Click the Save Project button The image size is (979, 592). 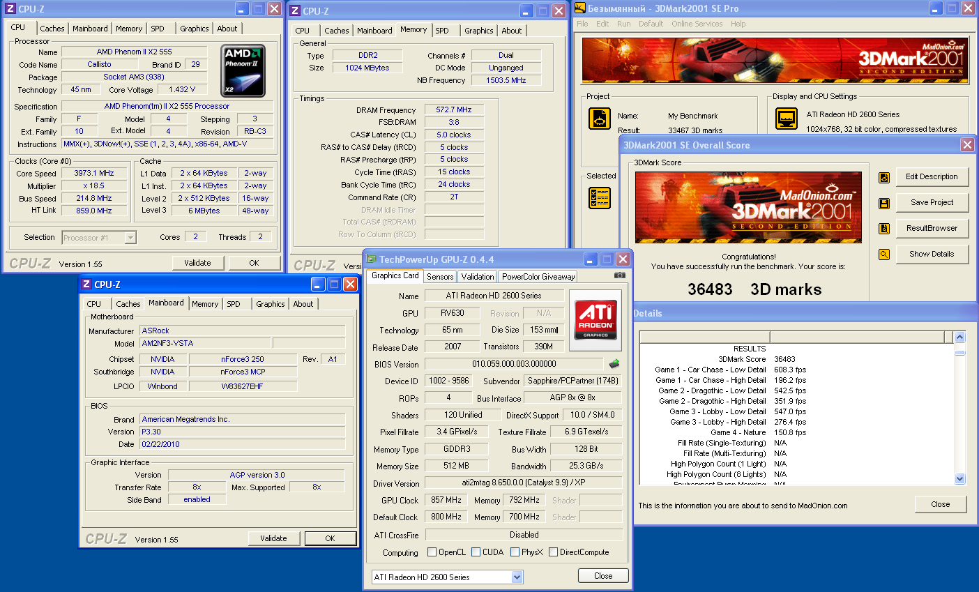pos(932,203)
